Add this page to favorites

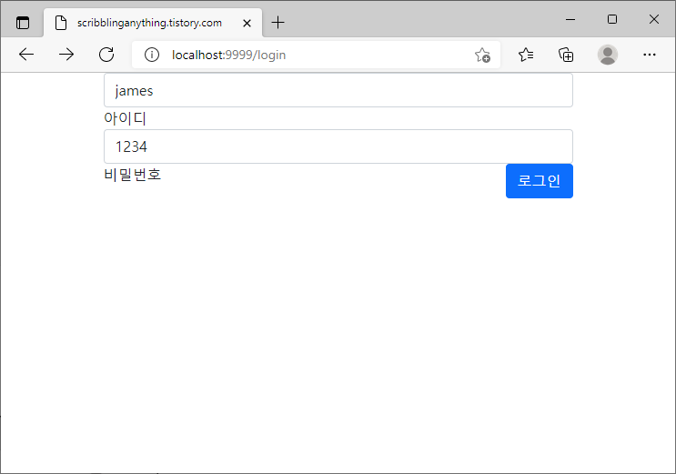482,55
